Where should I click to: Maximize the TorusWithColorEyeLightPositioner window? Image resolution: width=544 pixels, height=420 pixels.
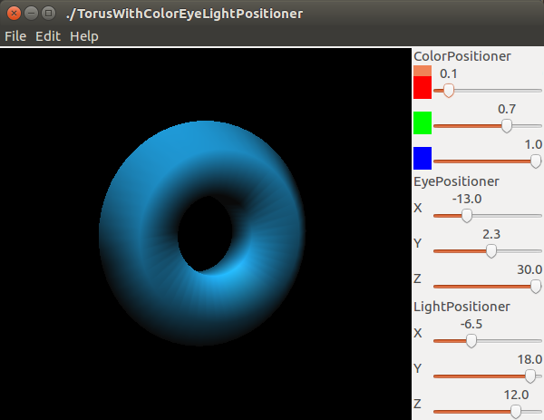coord(49,14)
